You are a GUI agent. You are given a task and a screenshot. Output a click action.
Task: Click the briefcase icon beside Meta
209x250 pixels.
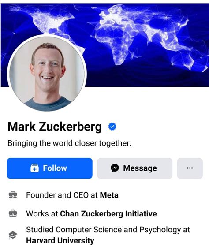[13, 195]
